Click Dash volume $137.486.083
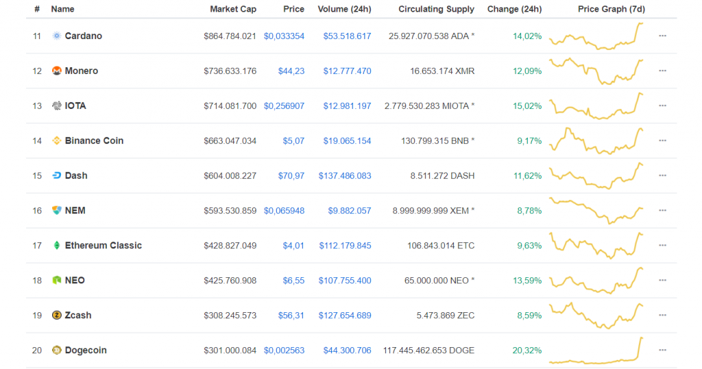This screenshot has width=702, height=369. (x=345, y=175)
